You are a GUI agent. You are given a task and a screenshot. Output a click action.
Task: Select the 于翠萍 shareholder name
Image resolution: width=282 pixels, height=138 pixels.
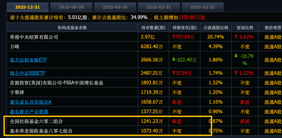[17, 92]
